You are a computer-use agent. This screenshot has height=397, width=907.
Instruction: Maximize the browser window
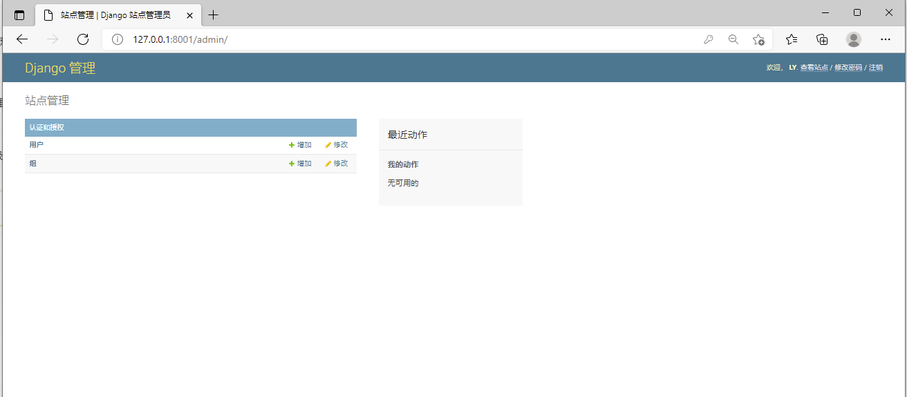tap(857, 12)
